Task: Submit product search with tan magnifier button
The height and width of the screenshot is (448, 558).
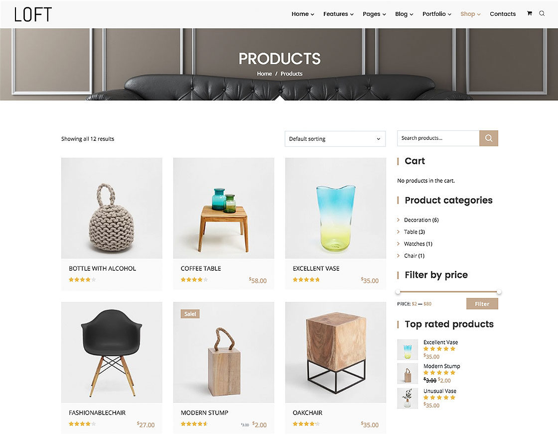Action: coord(489,138)
